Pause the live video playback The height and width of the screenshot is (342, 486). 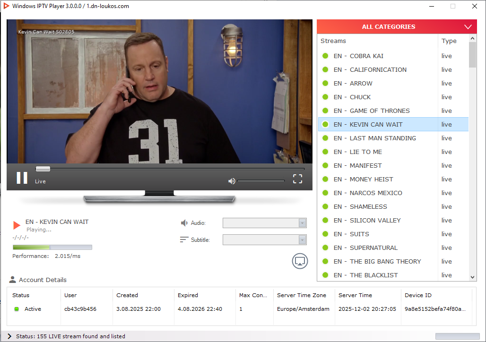tap(22, 178)
